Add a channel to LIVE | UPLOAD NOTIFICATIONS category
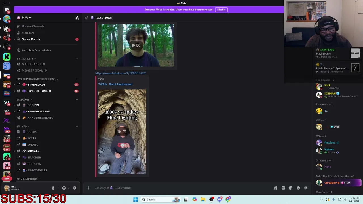The image size is (363, 204). click(77, 79)
